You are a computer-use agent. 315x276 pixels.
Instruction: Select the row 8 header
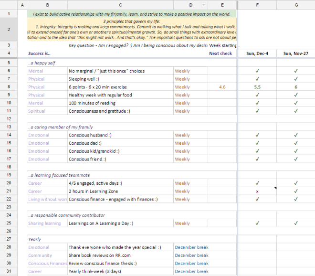(9, 87)
